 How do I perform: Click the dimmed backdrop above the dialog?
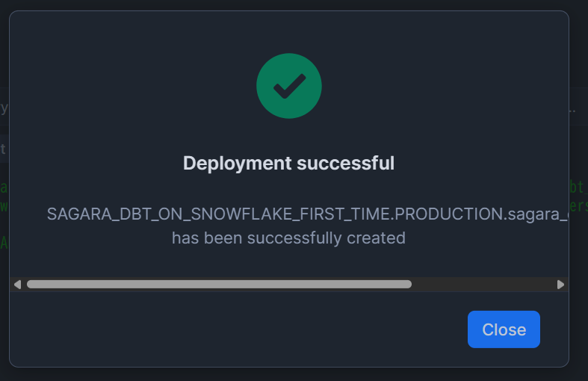click(x=294, y=4)
